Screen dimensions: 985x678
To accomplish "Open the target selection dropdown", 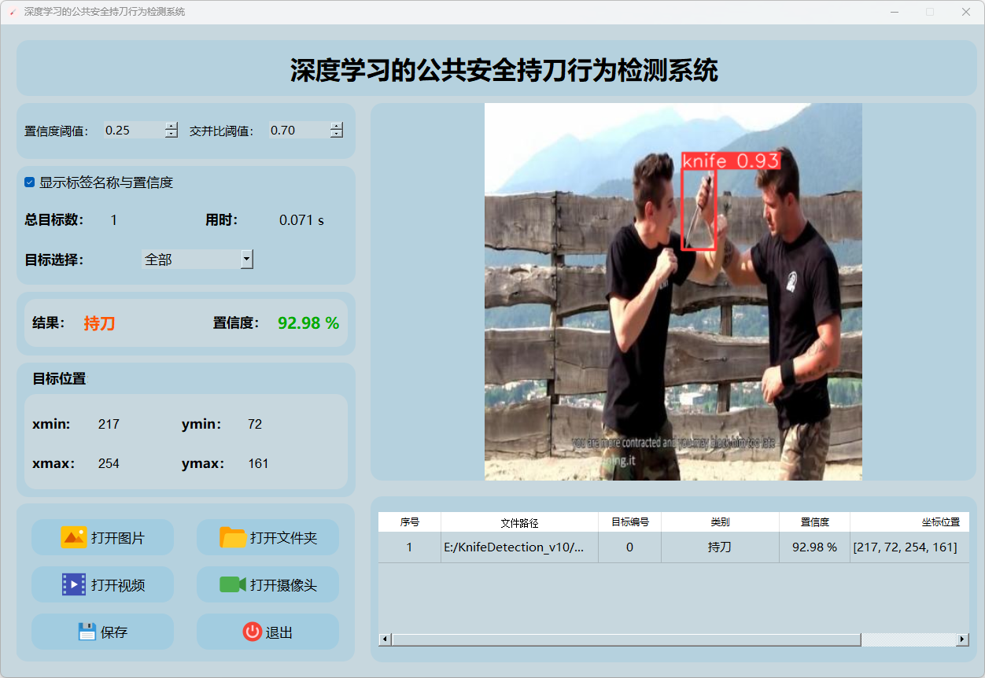I will 246,259.
